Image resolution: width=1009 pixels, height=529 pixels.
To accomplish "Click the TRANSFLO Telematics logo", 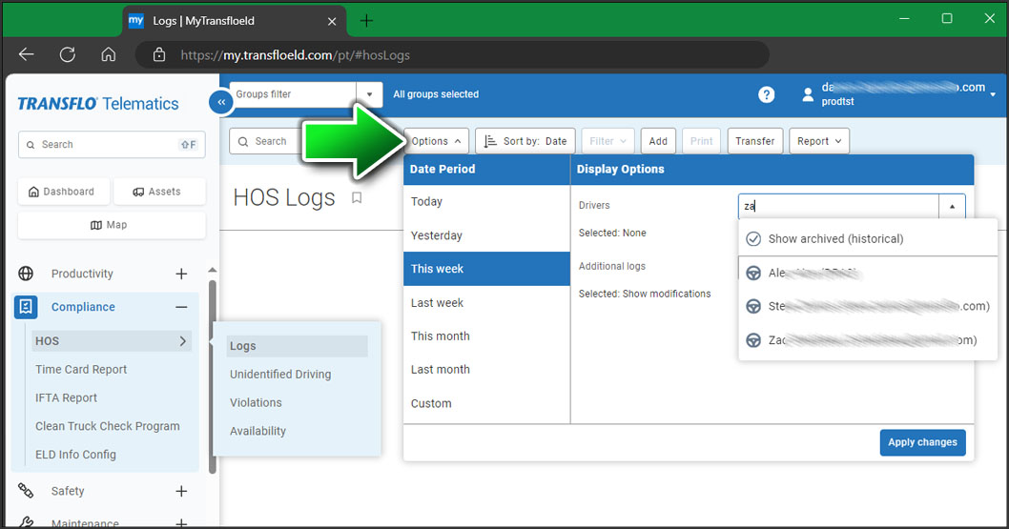I will pos(98,104).
